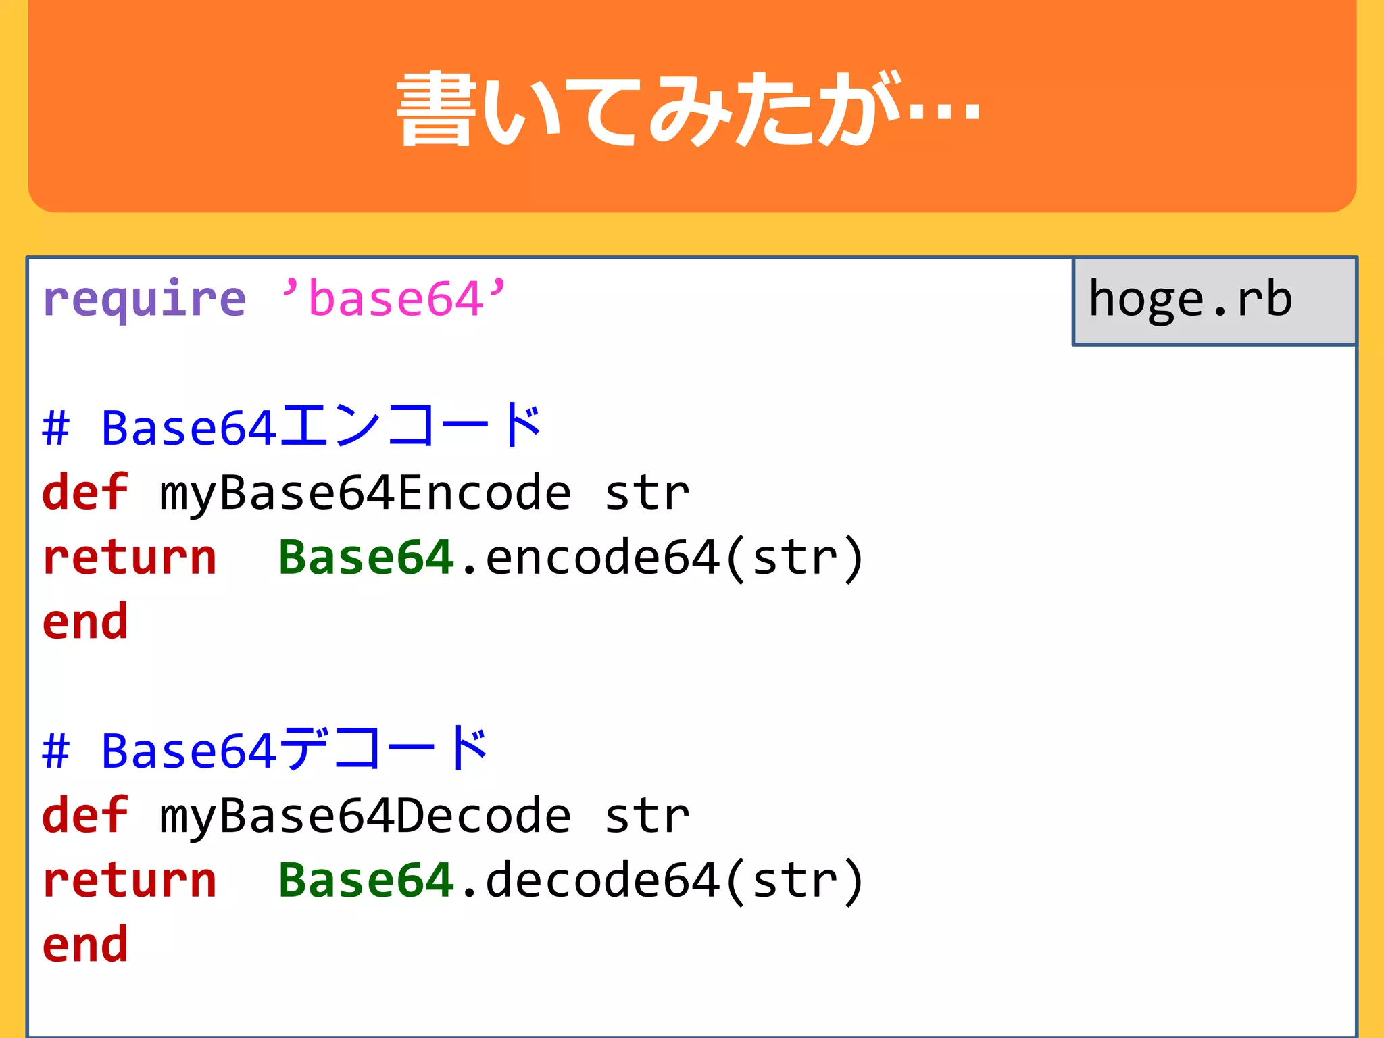Viewport: 1384px width, 1038px height.
Task: Click '.decode64(str)' method call
Action: (x=663, y=881)
